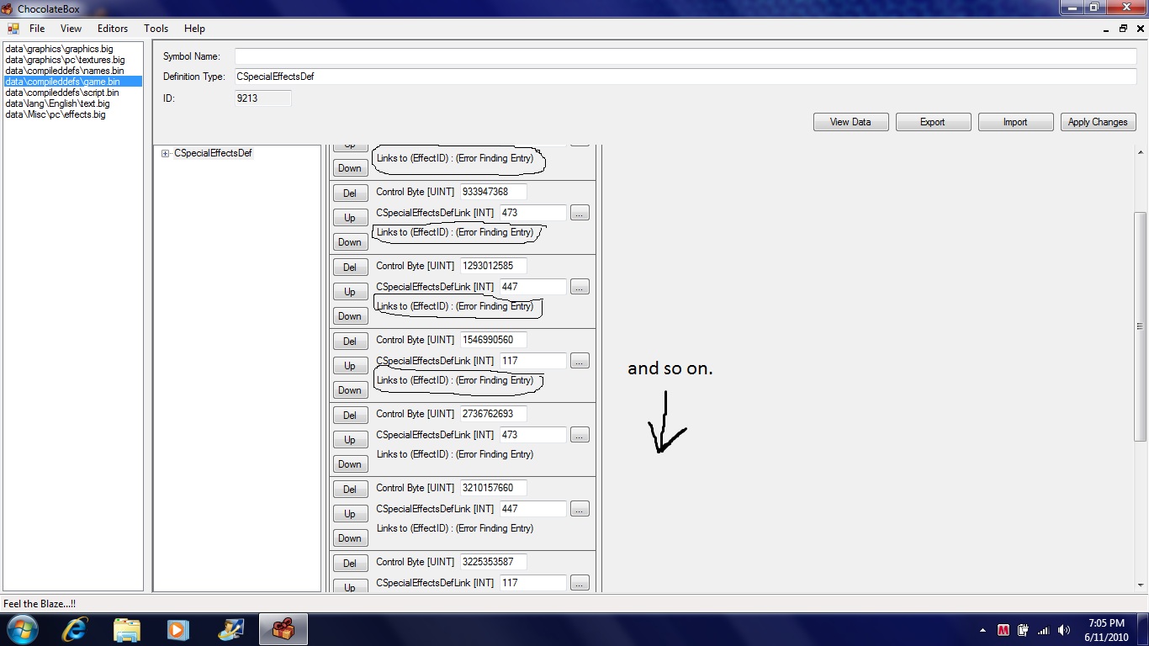Viewport: 1149px width, 646px height.
Task: Click the red McAfee tray icon
Action: pyautogui.click(x=1003, y=630)
